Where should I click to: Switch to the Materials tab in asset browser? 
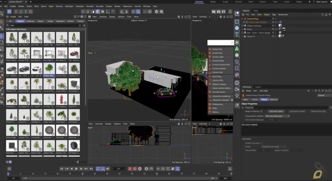point(30,21)
